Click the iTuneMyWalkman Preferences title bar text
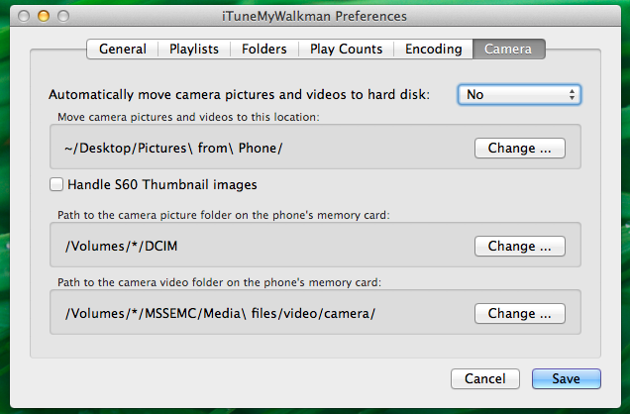Image resolution: width=630 pixels, height=414 pixels. coord(314,17)
